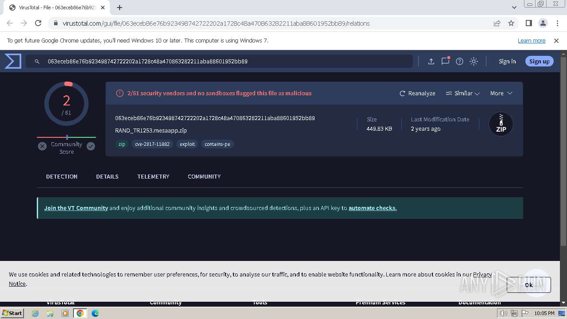Switch to the DETAILS tab
Screen dimensions: 567x319
pos(107,176)
